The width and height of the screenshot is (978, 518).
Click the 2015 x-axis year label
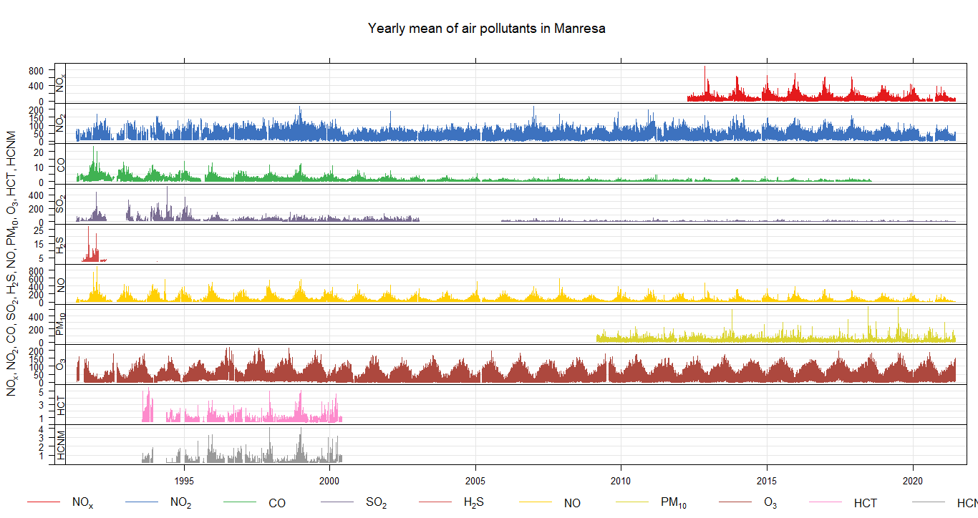click(x=768, y=479)
